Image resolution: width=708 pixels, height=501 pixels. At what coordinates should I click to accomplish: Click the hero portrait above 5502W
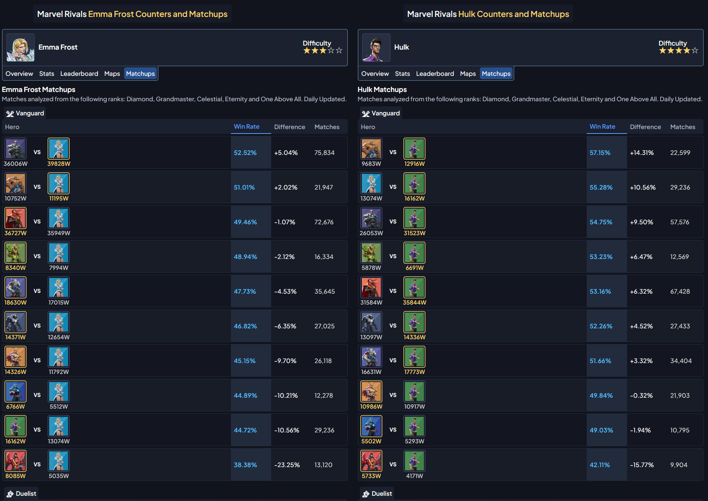(372, 426)
